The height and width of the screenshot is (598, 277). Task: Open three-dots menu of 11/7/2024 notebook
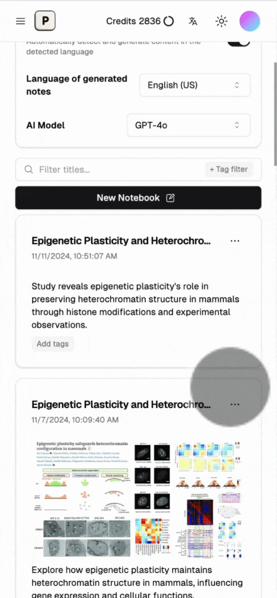235,404
